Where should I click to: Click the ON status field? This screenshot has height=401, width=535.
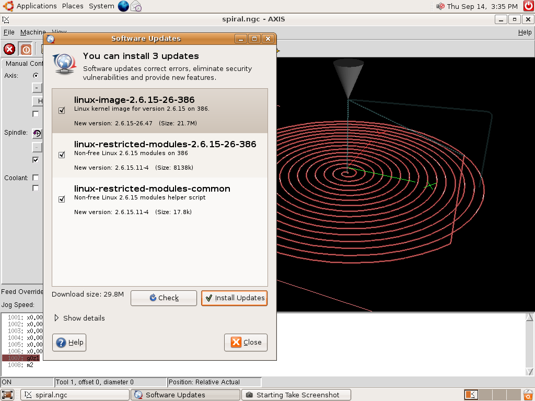coord(27,382)
